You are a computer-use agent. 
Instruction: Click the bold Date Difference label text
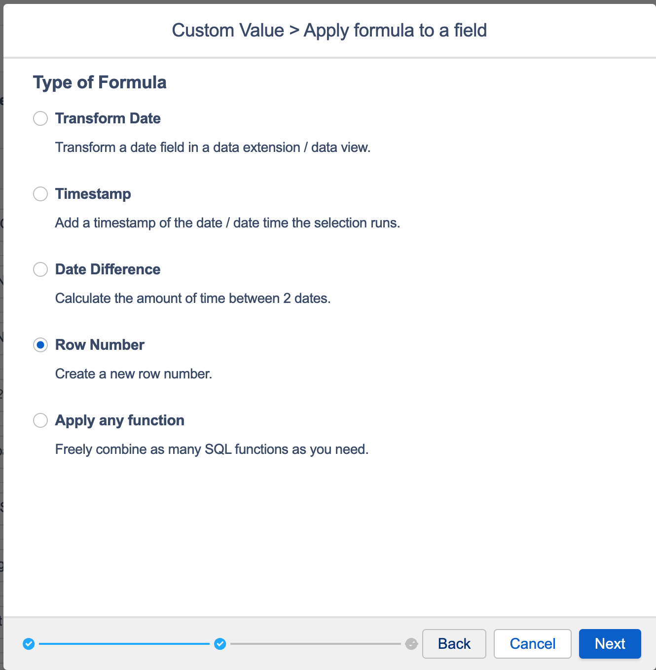(108, 269)
